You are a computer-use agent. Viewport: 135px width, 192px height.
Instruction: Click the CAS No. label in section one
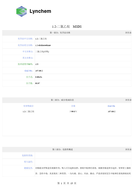[x=29, y=71]
